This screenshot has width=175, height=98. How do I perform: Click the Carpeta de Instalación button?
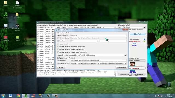click(137, 60)
